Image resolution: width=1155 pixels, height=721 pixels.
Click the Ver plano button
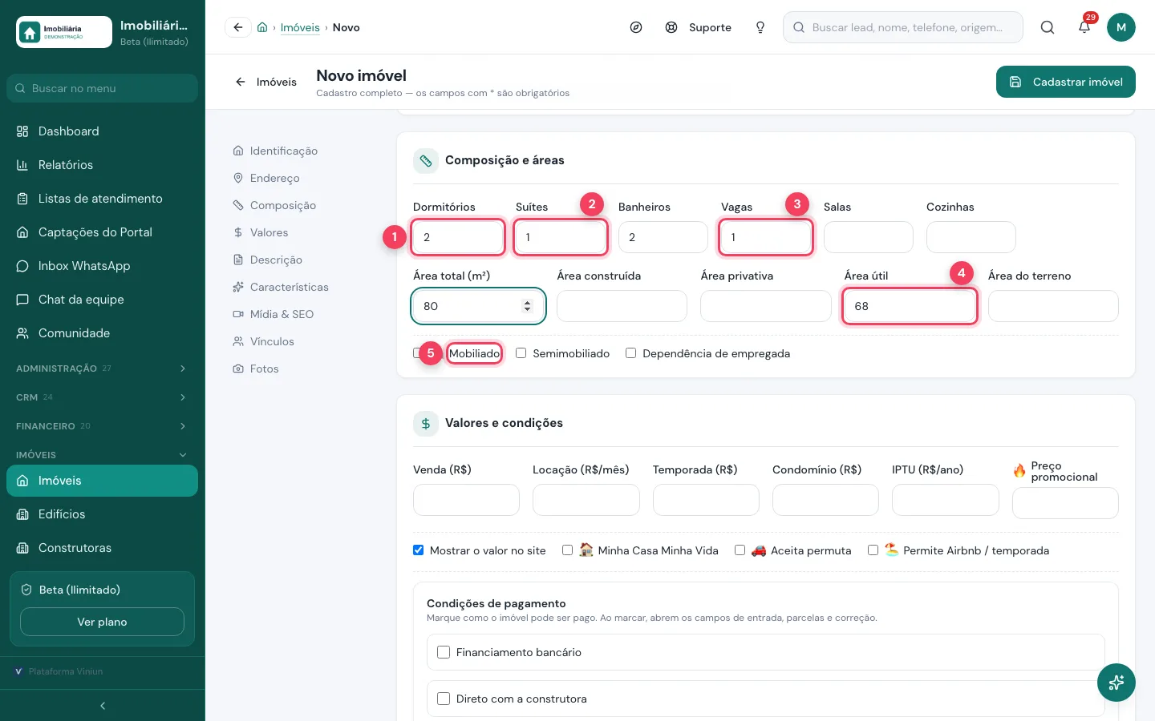point(102,622)
